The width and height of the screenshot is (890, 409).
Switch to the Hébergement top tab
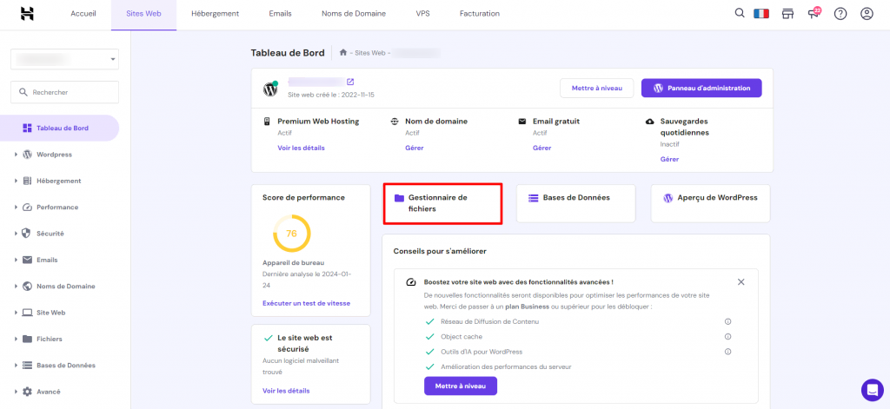(x=215, y=14)
